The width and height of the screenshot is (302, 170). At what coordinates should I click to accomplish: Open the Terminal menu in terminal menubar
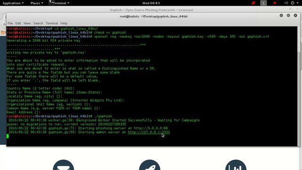51,23
